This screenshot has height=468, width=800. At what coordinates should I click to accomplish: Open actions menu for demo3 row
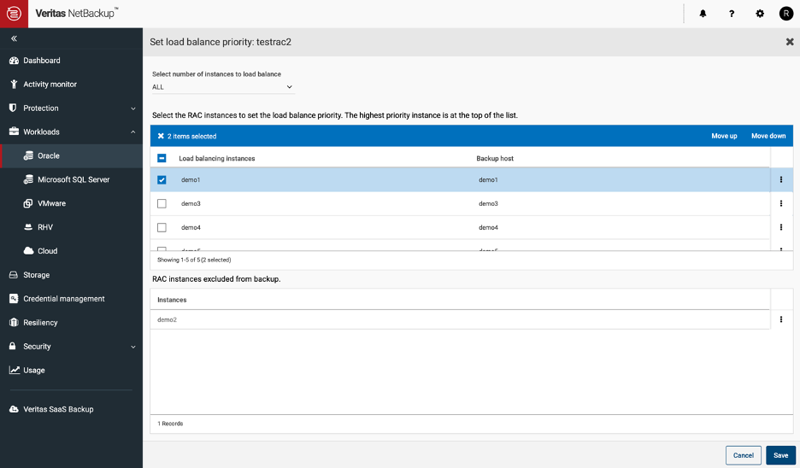point(780,203)
